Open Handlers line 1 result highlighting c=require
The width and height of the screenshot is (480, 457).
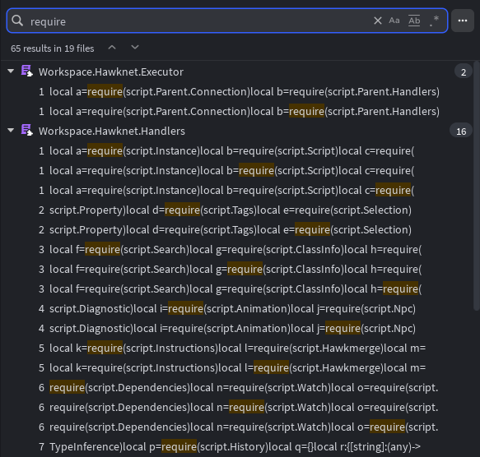pos(226,191)
